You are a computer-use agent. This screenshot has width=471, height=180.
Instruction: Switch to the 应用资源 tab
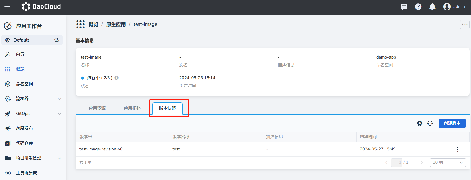pos(97,108)
